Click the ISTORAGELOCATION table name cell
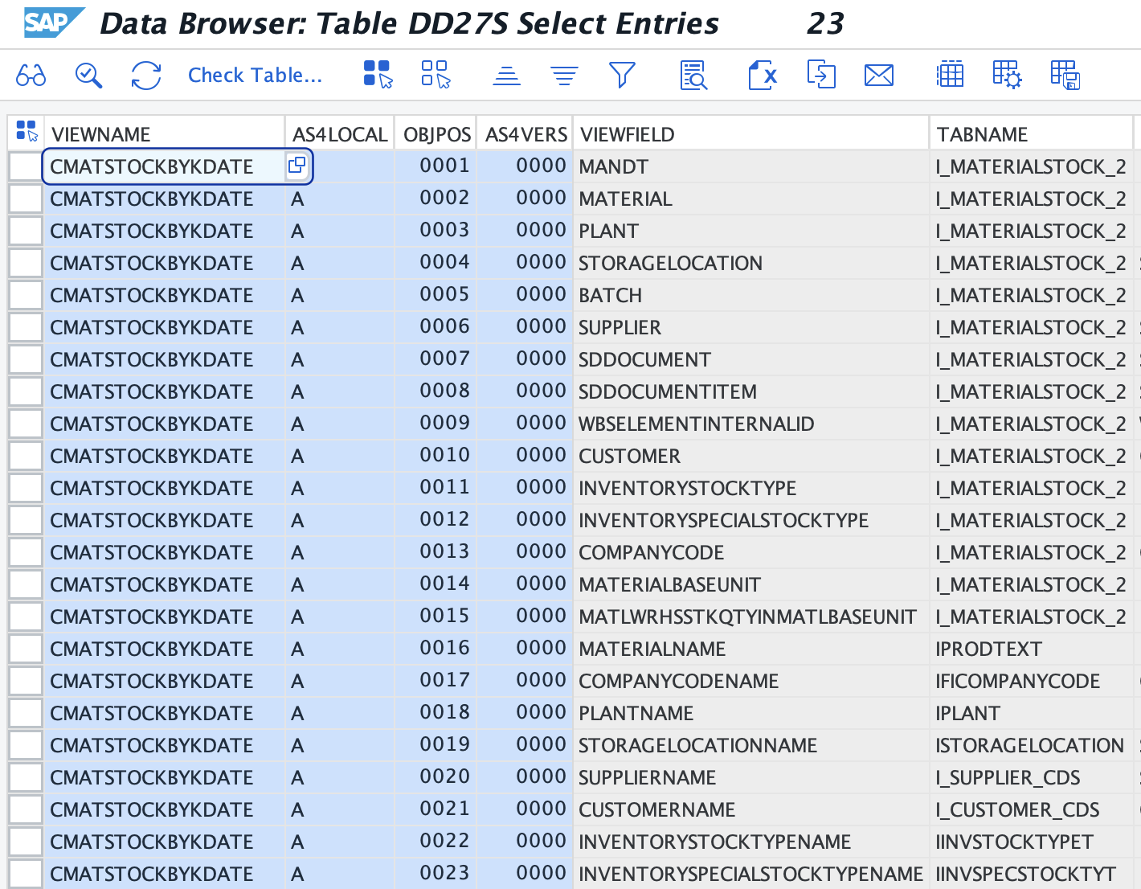Image resolution: width=1141 pixels, height=889 pixels. [1032, 745]
